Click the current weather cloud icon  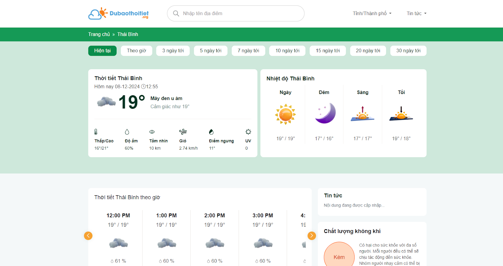tap(106, 102)
